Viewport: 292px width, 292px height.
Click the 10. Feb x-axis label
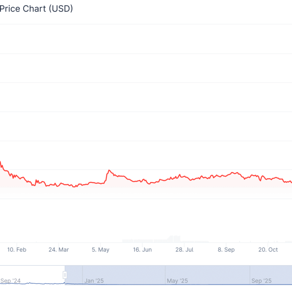click(17, 250)
